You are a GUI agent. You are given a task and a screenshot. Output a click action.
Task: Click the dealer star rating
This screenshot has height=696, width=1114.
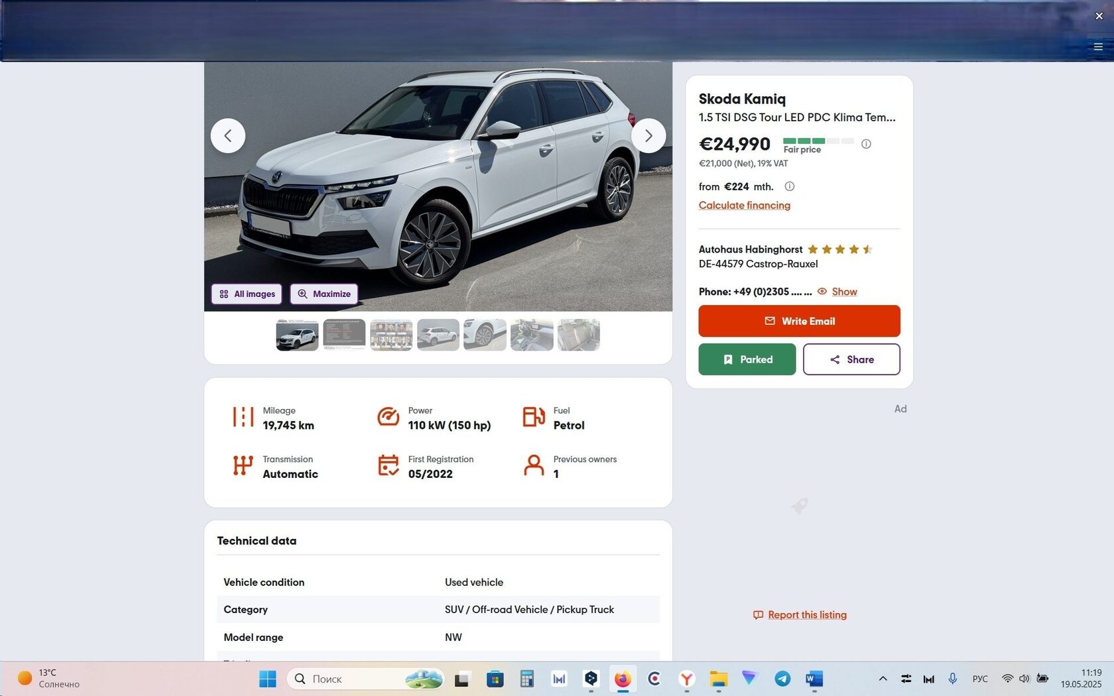pyautogui.click(x=840, y=249)
